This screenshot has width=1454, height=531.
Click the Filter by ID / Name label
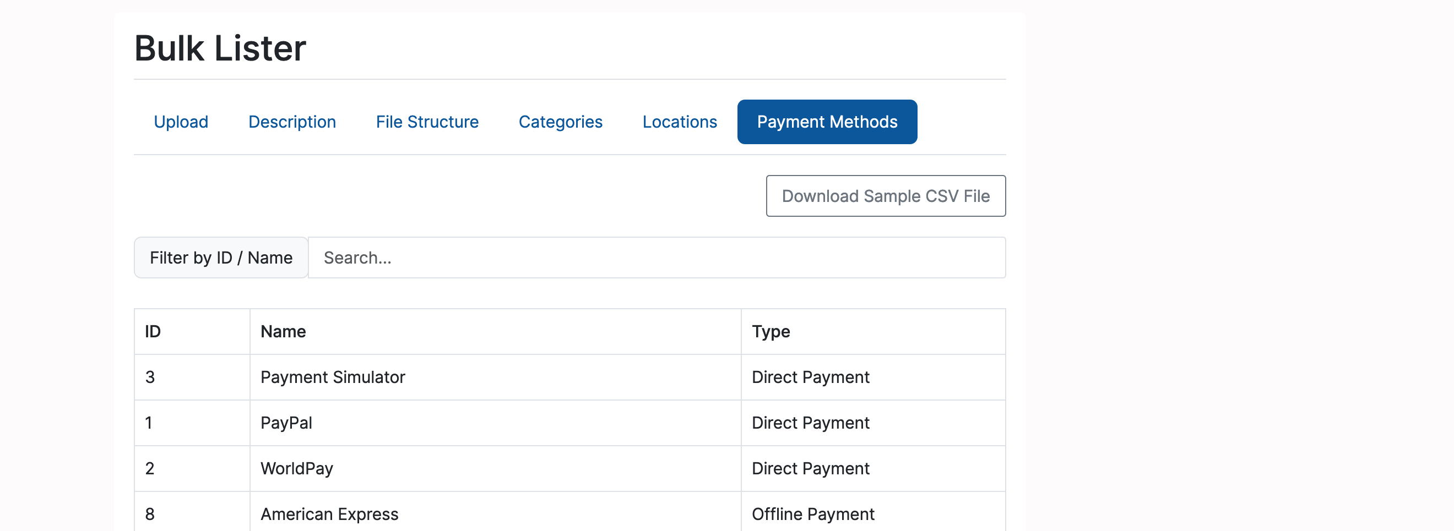click(x=221, y=258)
